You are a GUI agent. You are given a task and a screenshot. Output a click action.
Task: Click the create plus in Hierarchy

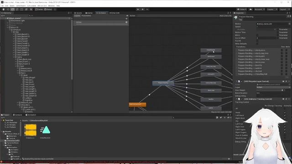tap(2, 15)
